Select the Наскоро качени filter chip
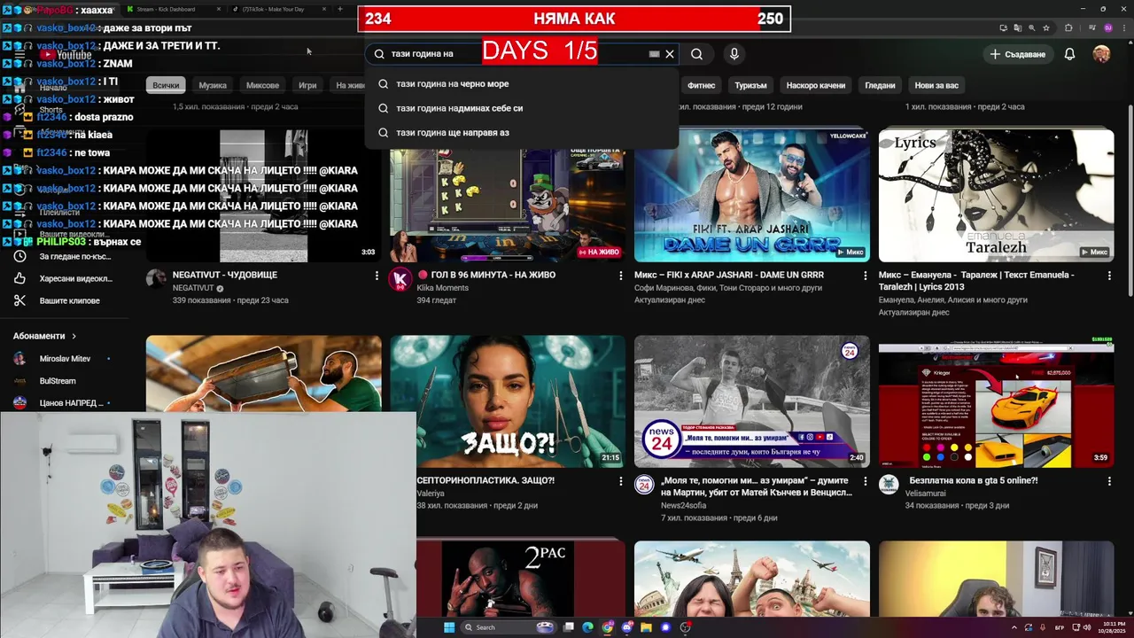This screenshot has width=1134, height=638. click(816, 85)
